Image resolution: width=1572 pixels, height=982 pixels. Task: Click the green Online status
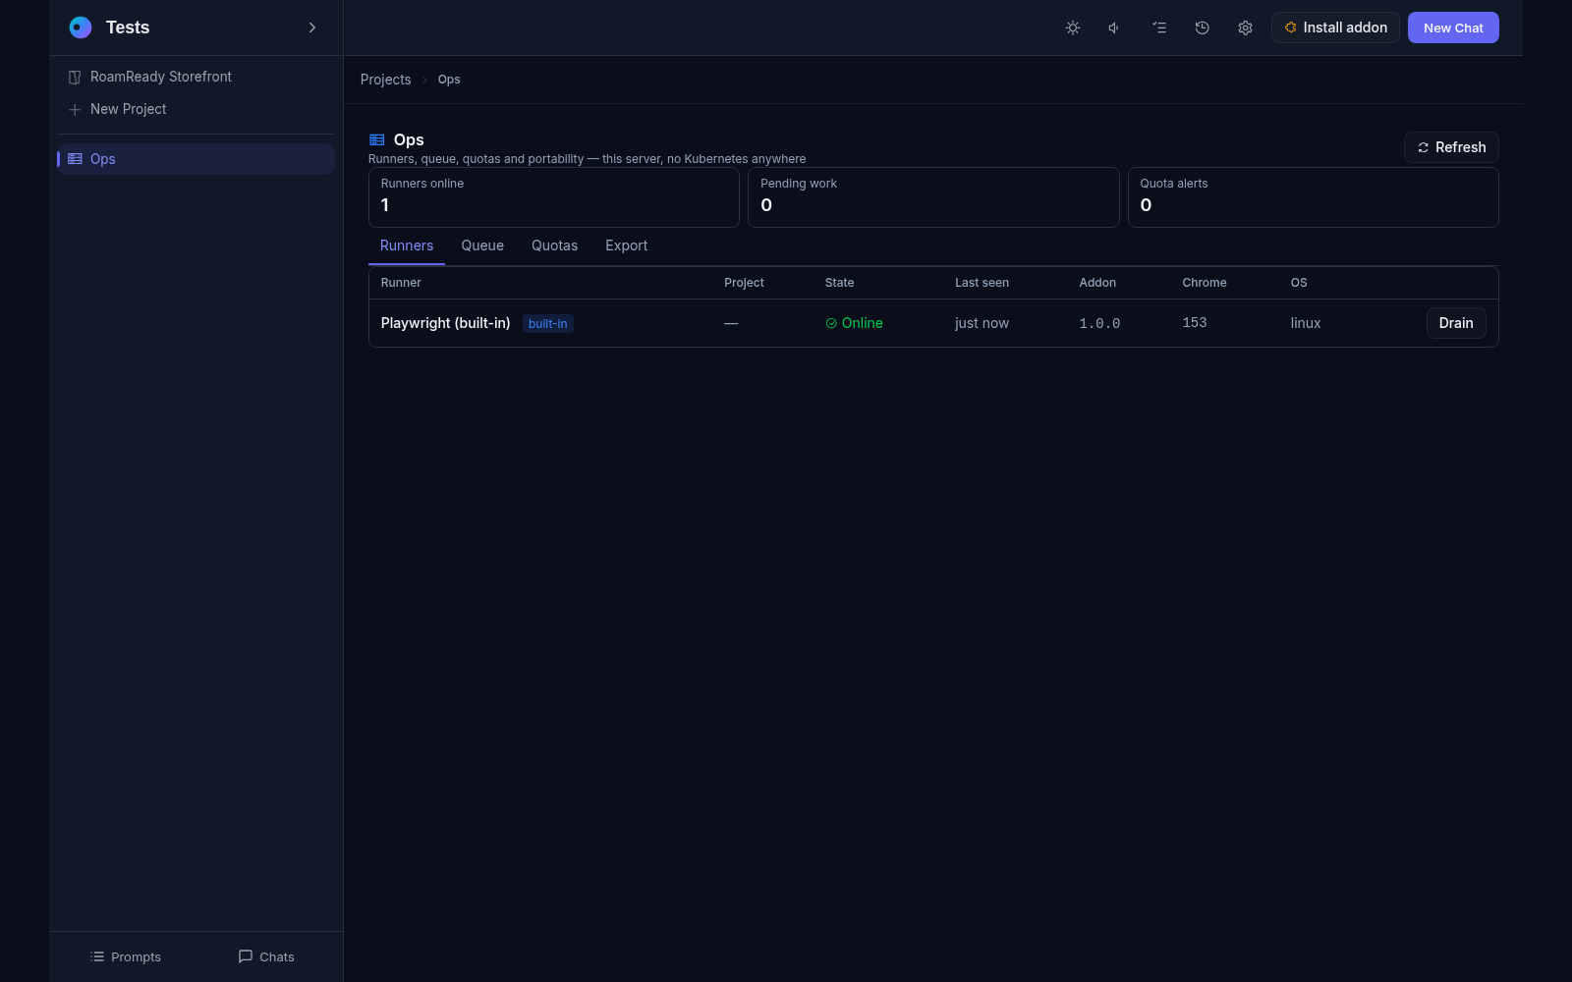(854, 323)
